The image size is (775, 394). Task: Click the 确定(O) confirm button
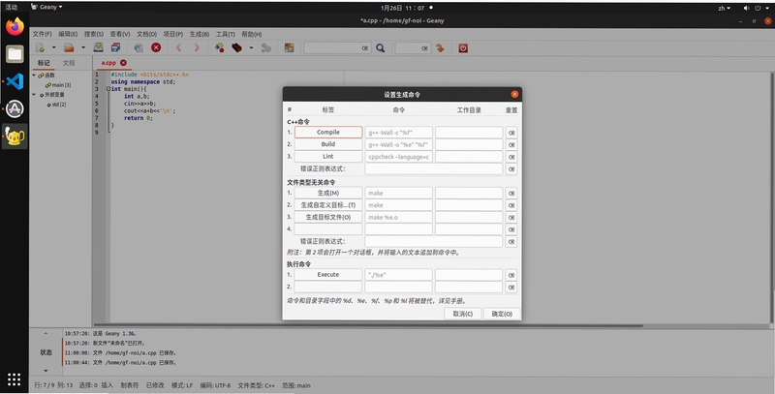(x=502, y=314)
